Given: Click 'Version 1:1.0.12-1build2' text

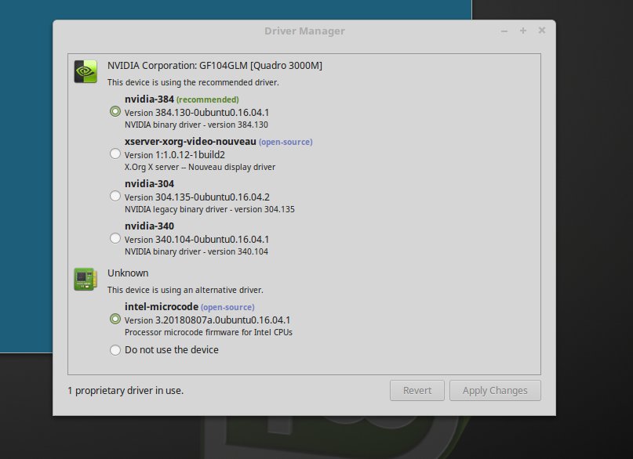Looking at the screenshot, I should [175, 155].
